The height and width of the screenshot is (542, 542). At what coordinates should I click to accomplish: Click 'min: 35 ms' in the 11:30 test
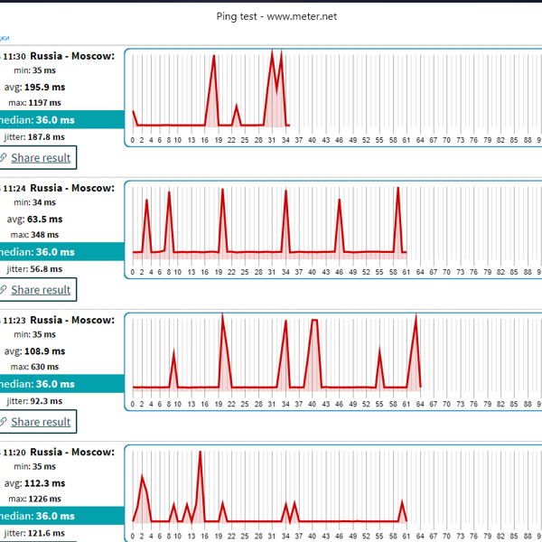pos(34,70)
